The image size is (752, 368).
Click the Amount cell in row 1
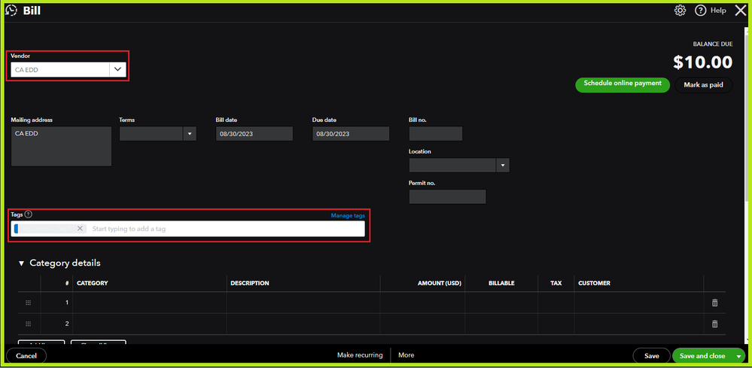(422, 303)
